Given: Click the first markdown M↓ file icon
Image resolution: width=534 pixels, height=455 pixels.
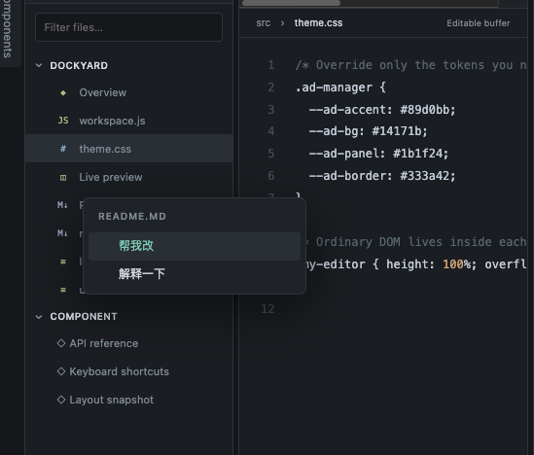Looking at the screenshot, I should click(x=62, y=205).
